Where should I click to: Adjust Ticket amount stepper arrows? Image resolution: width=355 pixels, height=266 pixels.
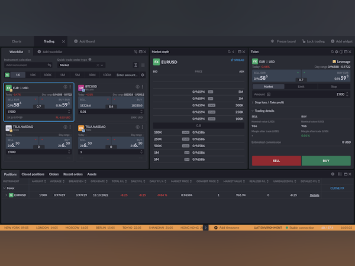tap(347, 95)
